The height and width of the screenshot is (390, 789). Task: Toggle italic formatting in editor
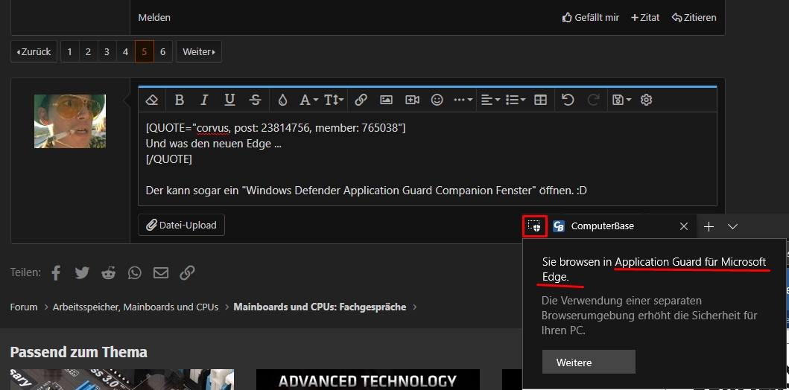tap(204, 100)
